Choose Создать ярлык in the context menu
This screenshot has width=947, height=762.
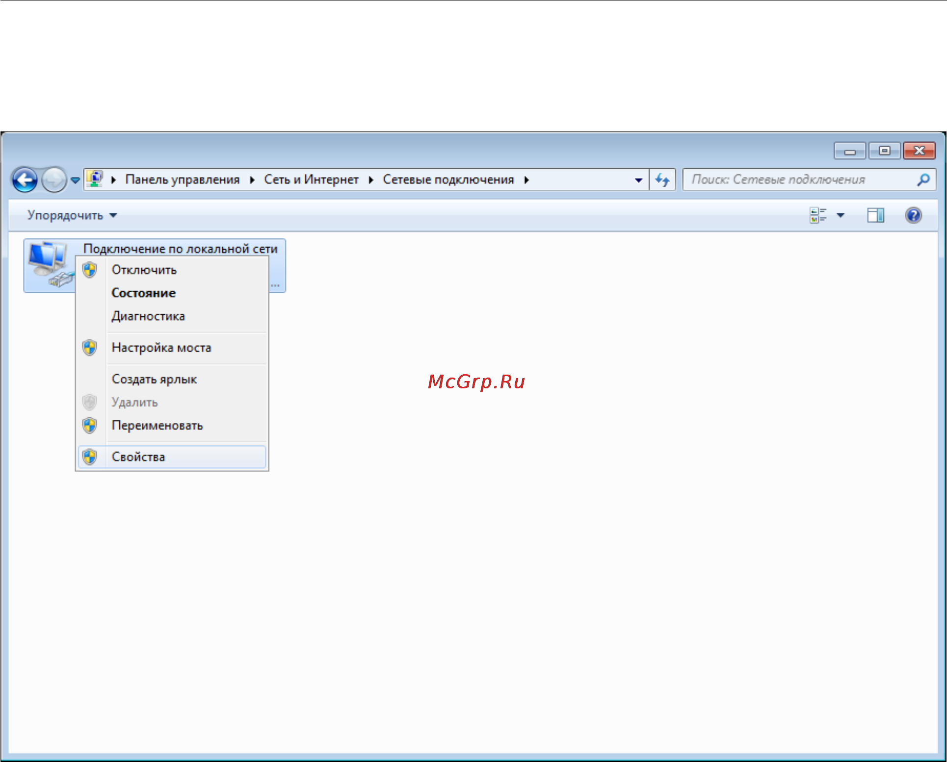tap(172, 379)
